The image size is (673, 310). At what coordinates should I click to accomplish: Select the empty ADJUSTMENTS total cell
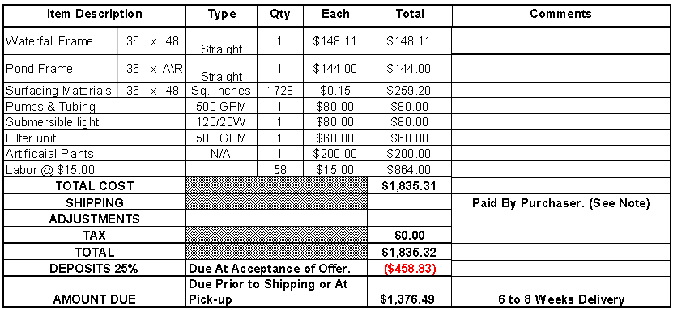[x=410, y=219]
